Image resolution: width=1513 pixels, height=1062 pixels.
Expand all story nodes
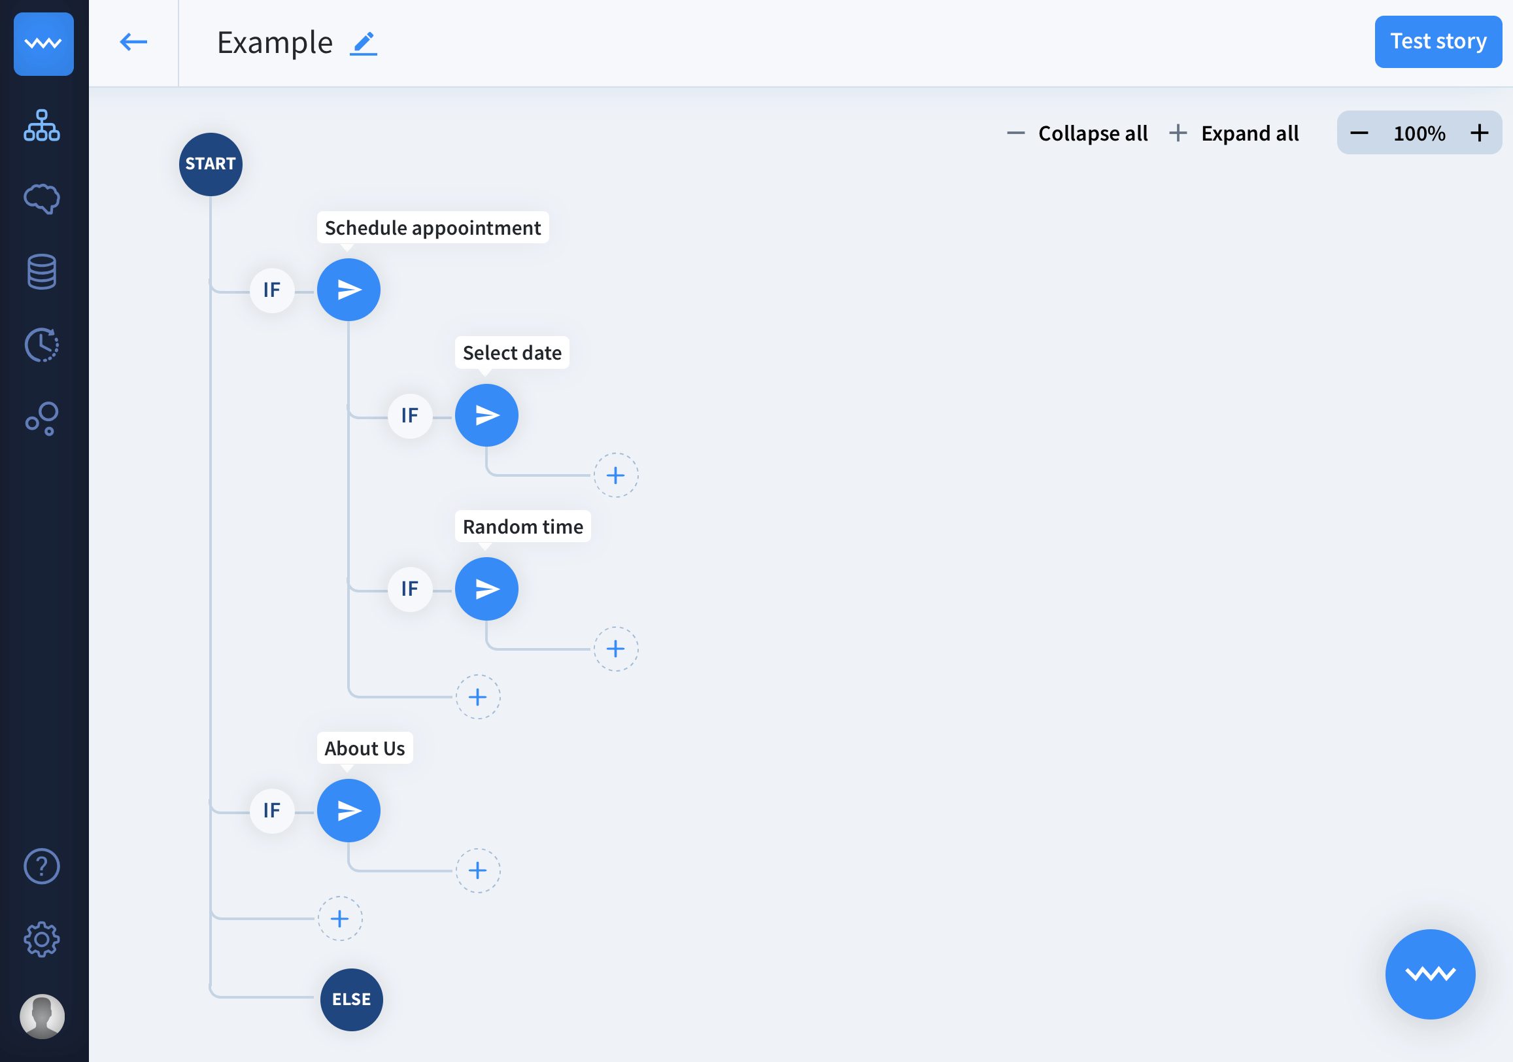pos(1234,133)
